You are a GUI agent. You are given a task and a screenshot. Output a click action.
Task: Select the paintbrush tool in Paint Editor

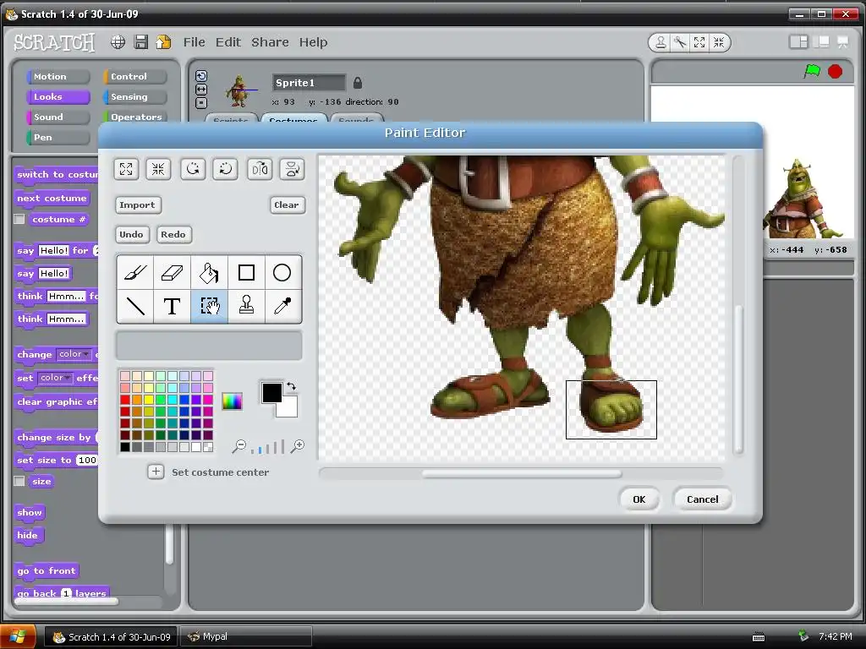tap(135, 273)
